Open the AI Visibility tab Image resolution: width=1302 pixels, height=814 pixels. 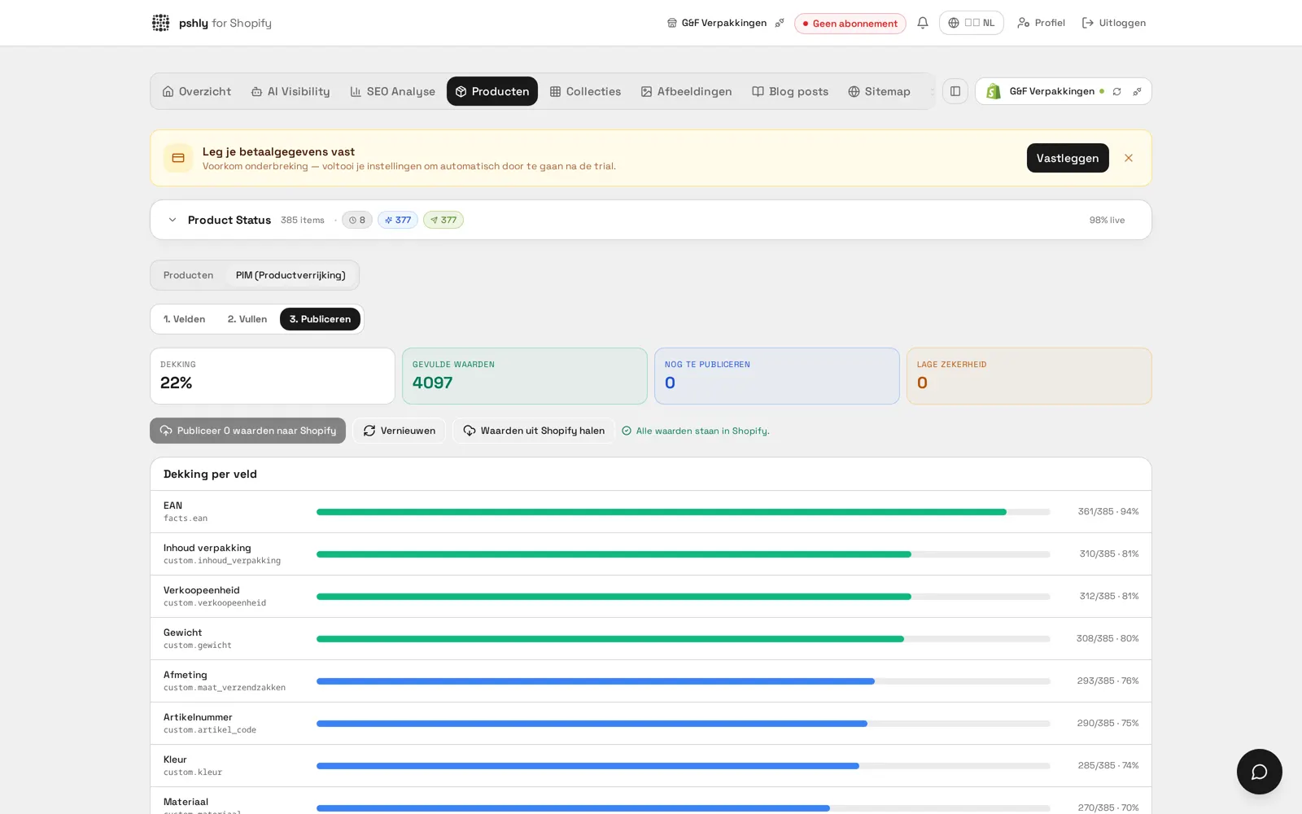pyautogui.click(x=291, y=91)
